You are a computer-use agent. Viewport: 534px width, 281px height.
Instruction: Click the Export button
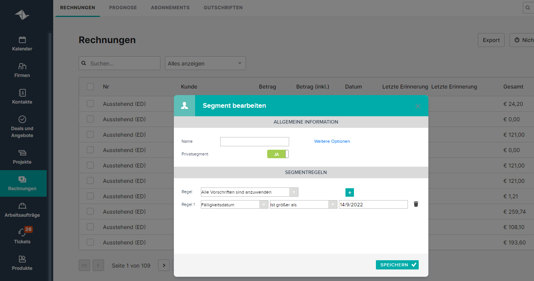(x=491, y=40)
